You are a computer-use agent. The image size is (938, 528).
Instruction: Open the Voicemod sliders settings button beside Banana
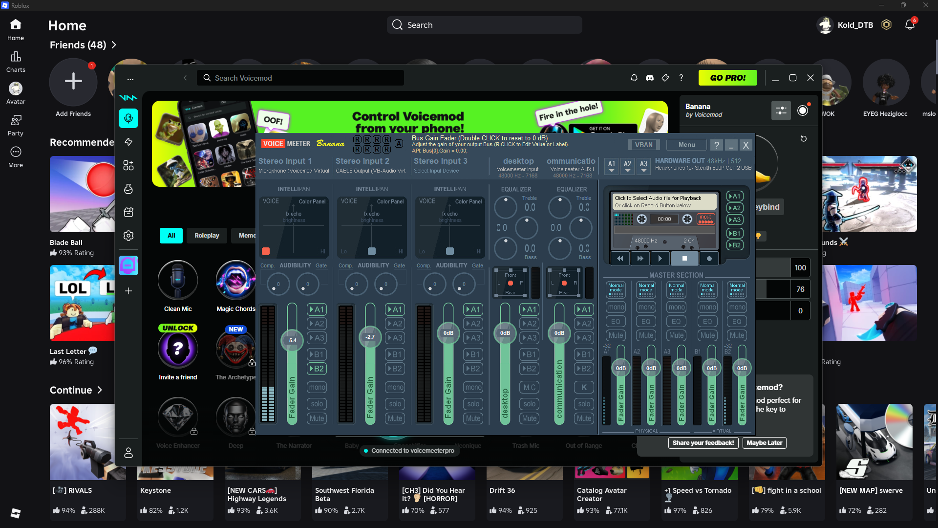781,110
